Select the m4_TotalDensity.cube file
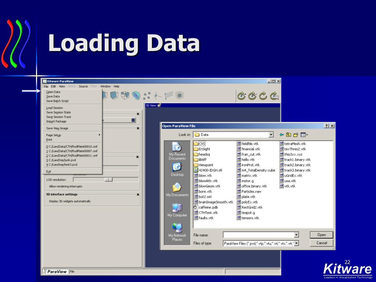 256,170
